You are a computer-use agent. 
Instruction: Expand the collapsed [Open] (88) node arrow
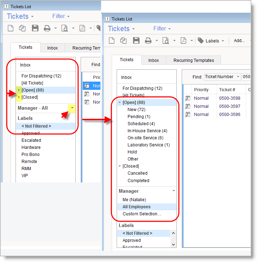19,90
